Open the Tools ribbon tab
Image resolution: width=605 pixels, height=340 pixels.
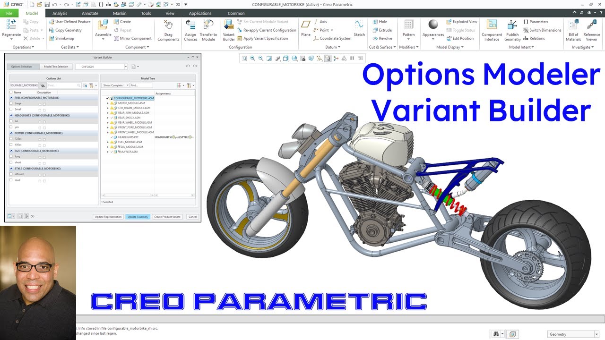tap(146, 13)
